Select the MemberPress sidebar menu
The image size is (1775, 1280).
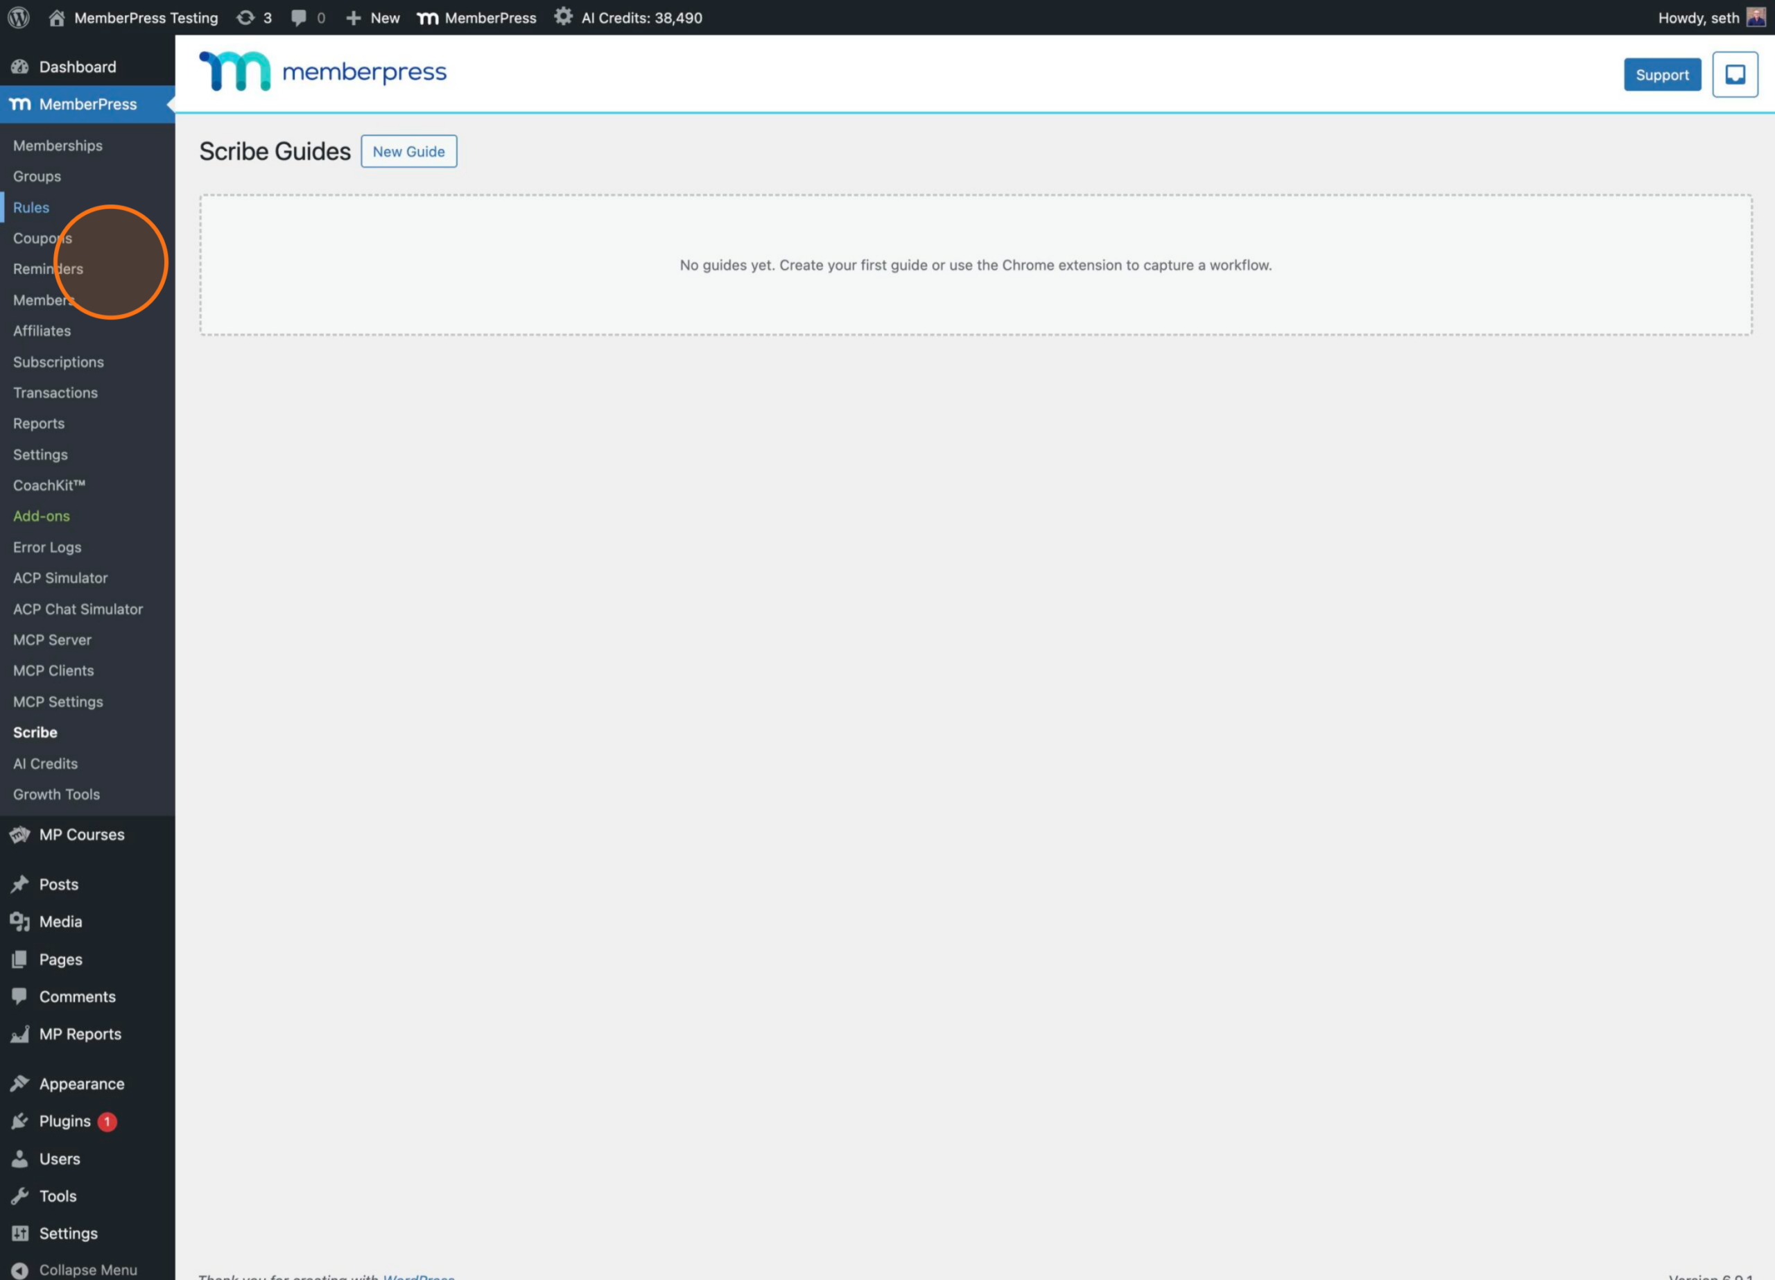click(87, 104)
